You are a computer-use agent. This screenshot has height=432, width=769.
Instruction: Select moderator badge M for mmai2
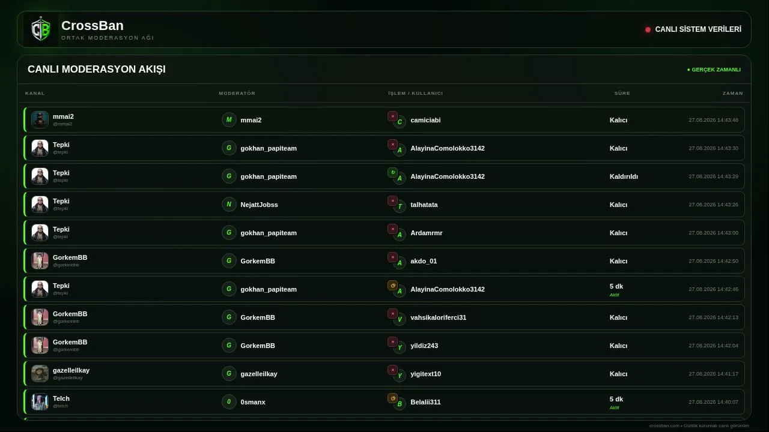tap(229, 119)
